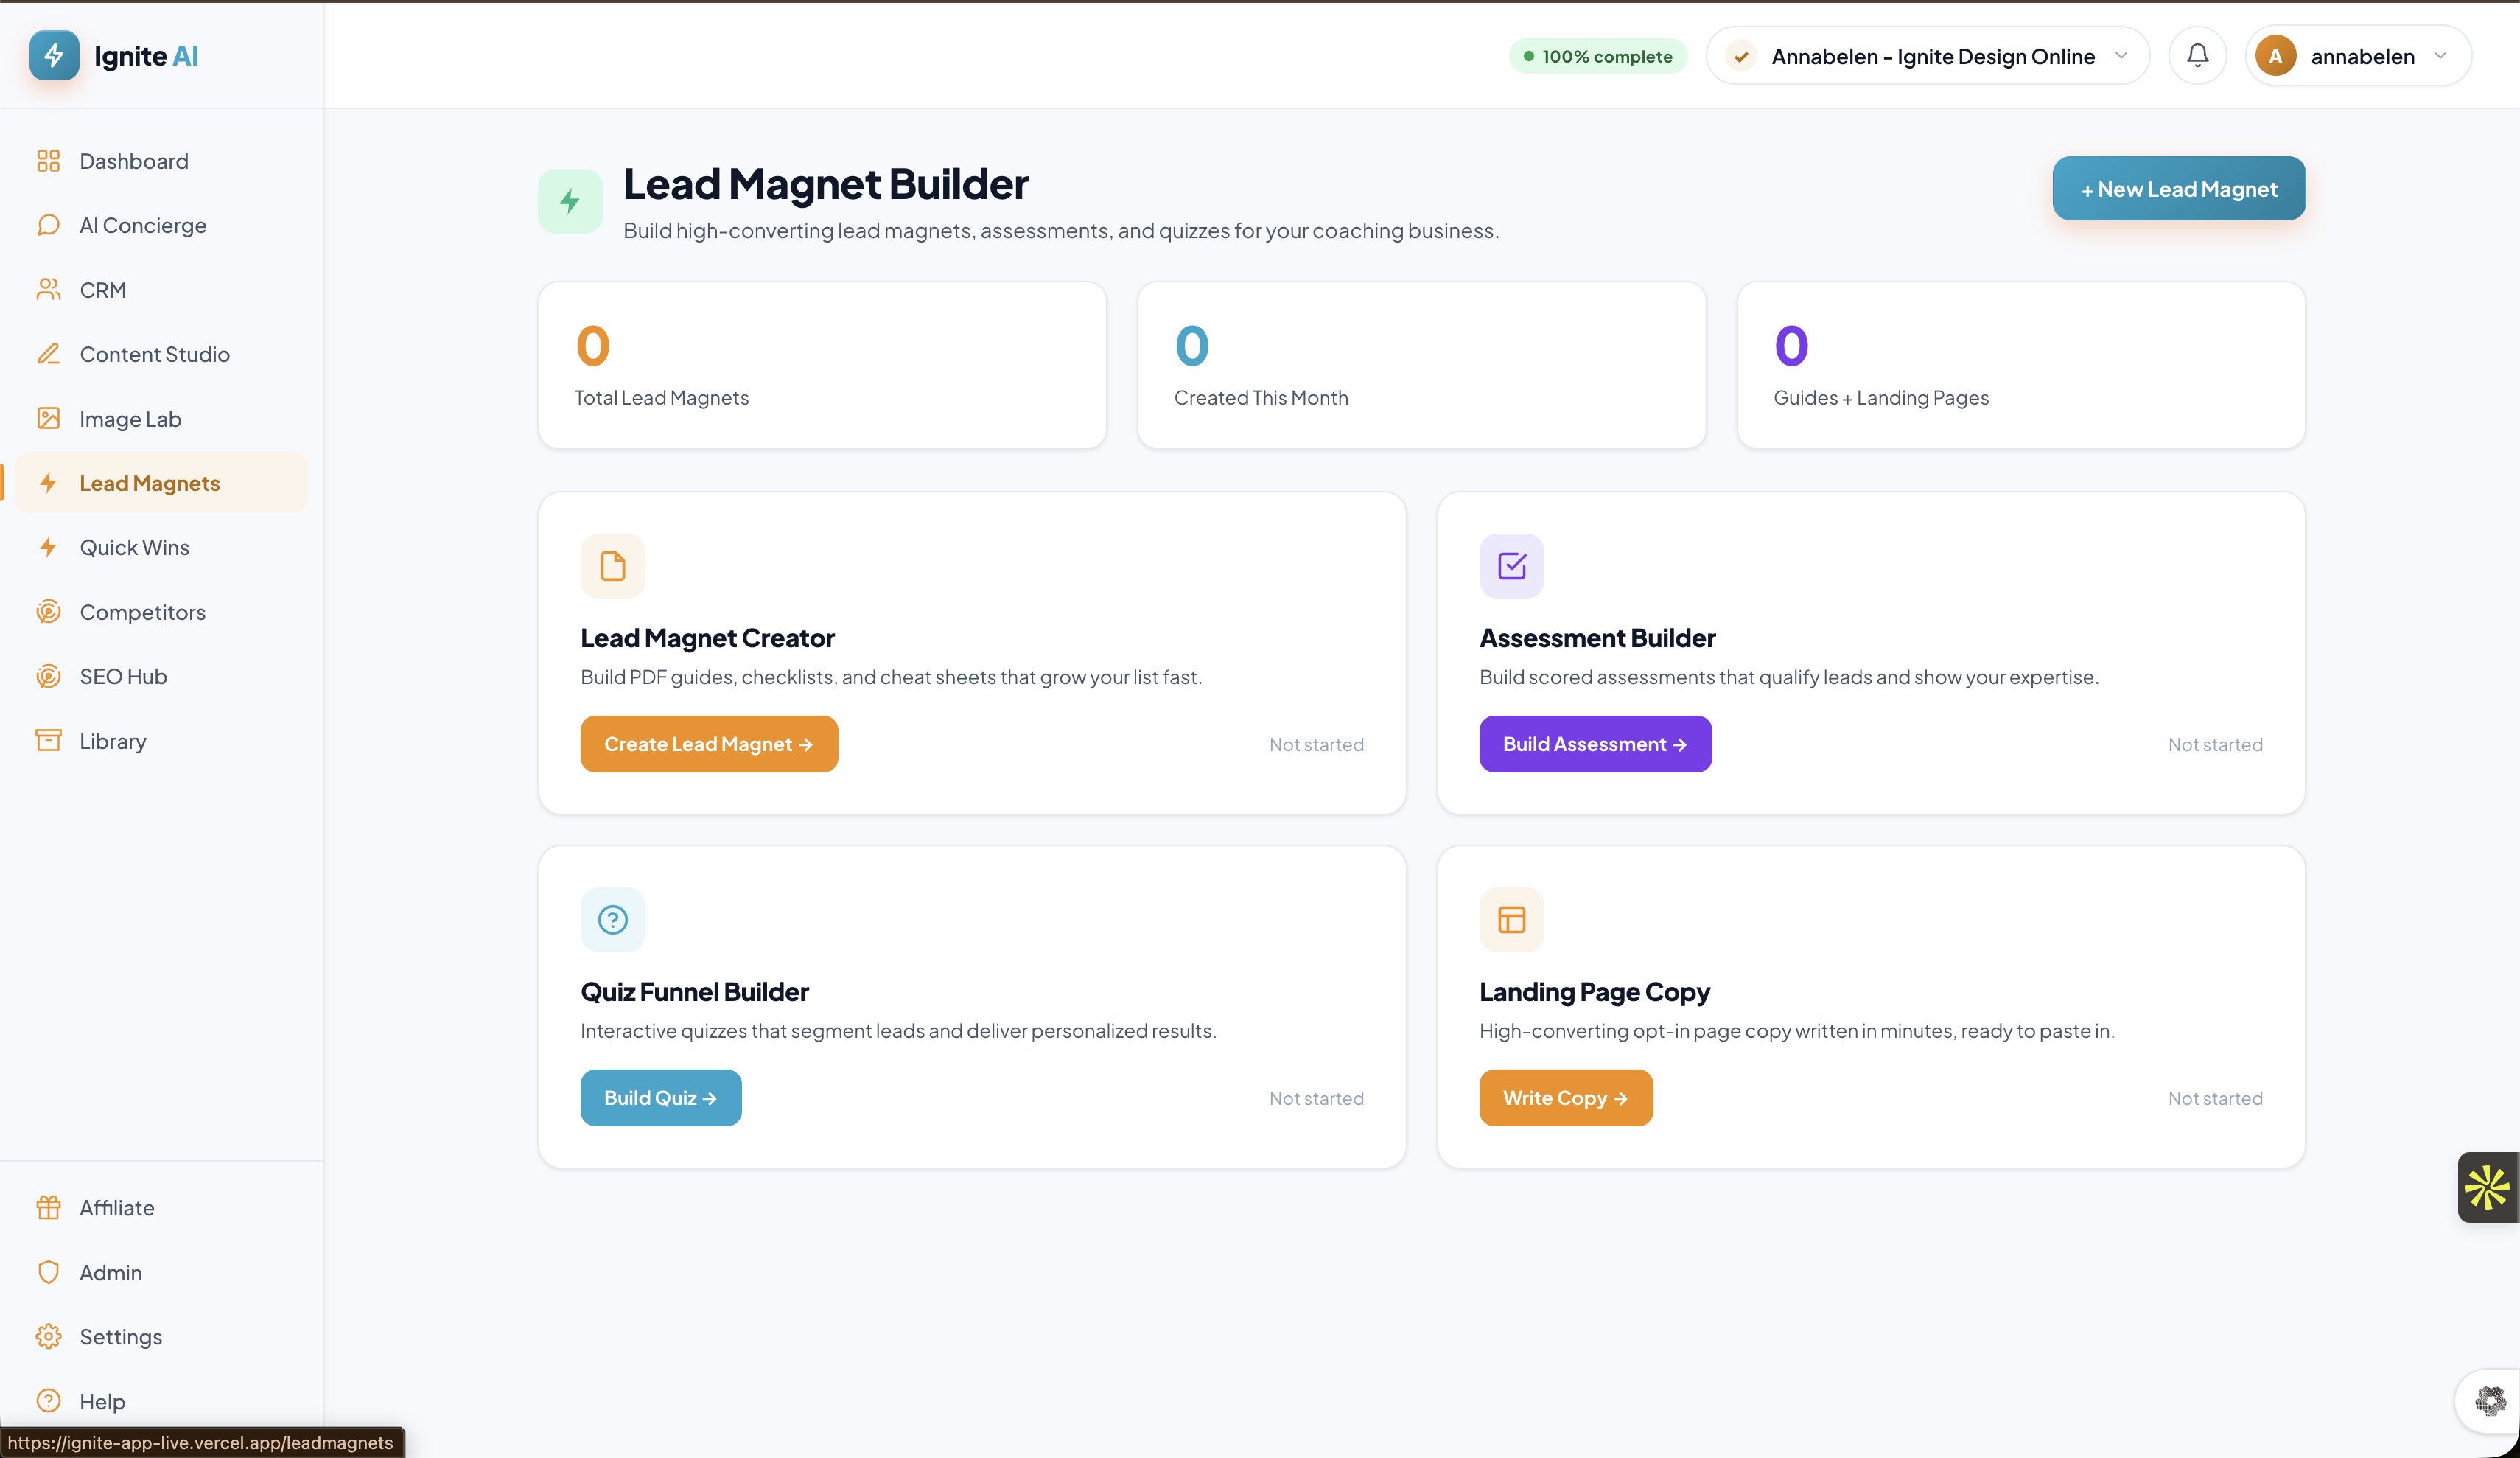The height and width of the screenshot is (1458, 2520).
Task: Click the CRM people icon
Action: click(x=48, y=290)
